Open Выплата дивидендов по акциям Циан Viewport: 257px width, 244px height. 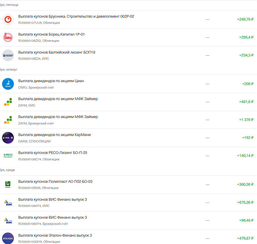[x=51, y=81]
